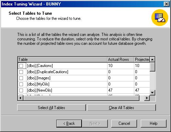Enable the [dbo].[MyOils] checkbox

[21, 84]
